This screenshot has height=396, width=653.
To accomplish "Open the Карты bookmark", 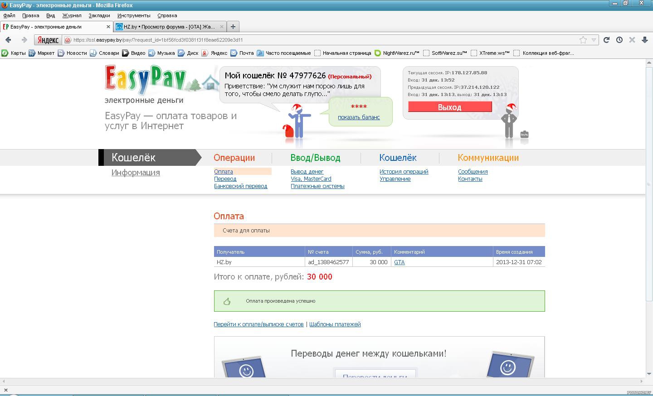I will point(14,53).
